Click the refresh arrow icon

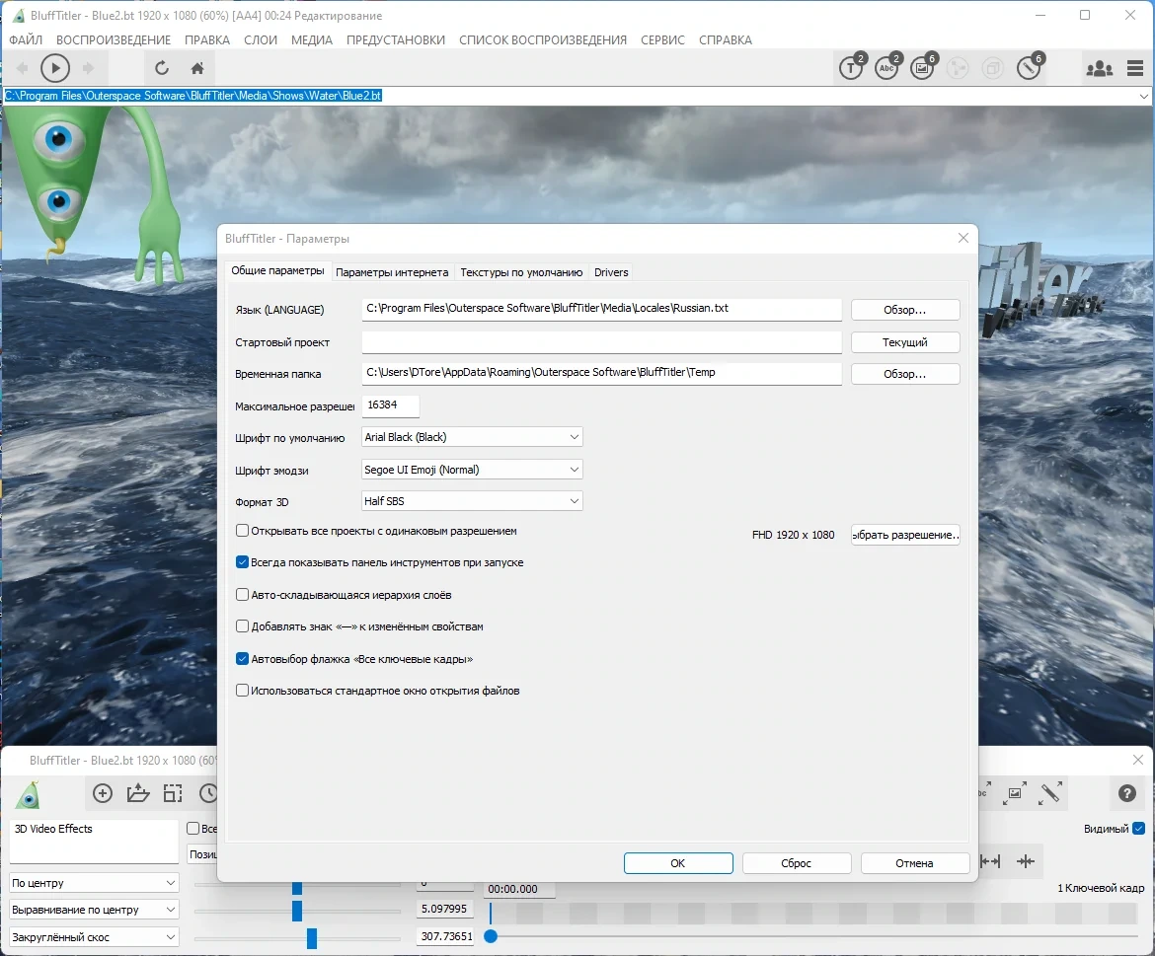162,68
